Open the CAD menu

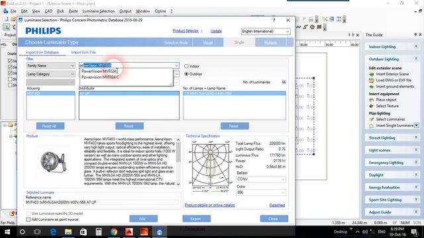click(x=48, y=11)
